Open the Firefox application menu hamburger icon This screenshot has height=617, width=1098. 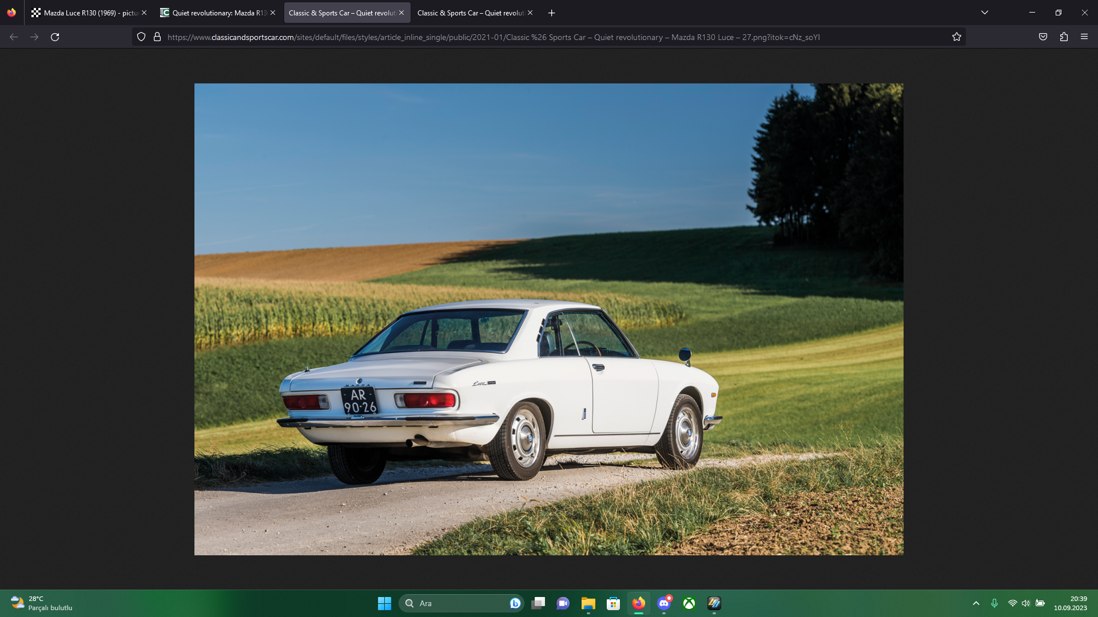(x=1084, y=37)
